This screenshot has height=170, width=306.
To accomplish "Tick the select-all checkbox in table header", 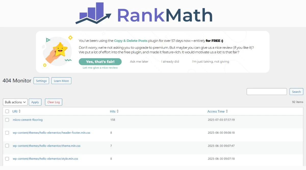I will 7,111.
